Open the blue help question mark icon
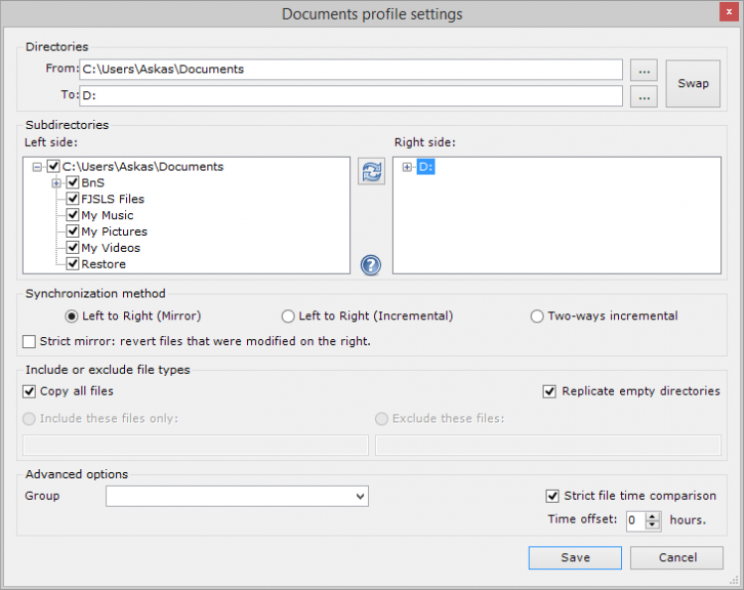 pos(371,265)
